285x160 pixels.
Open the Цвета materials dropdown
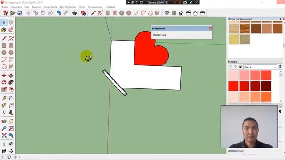(260, 67)
